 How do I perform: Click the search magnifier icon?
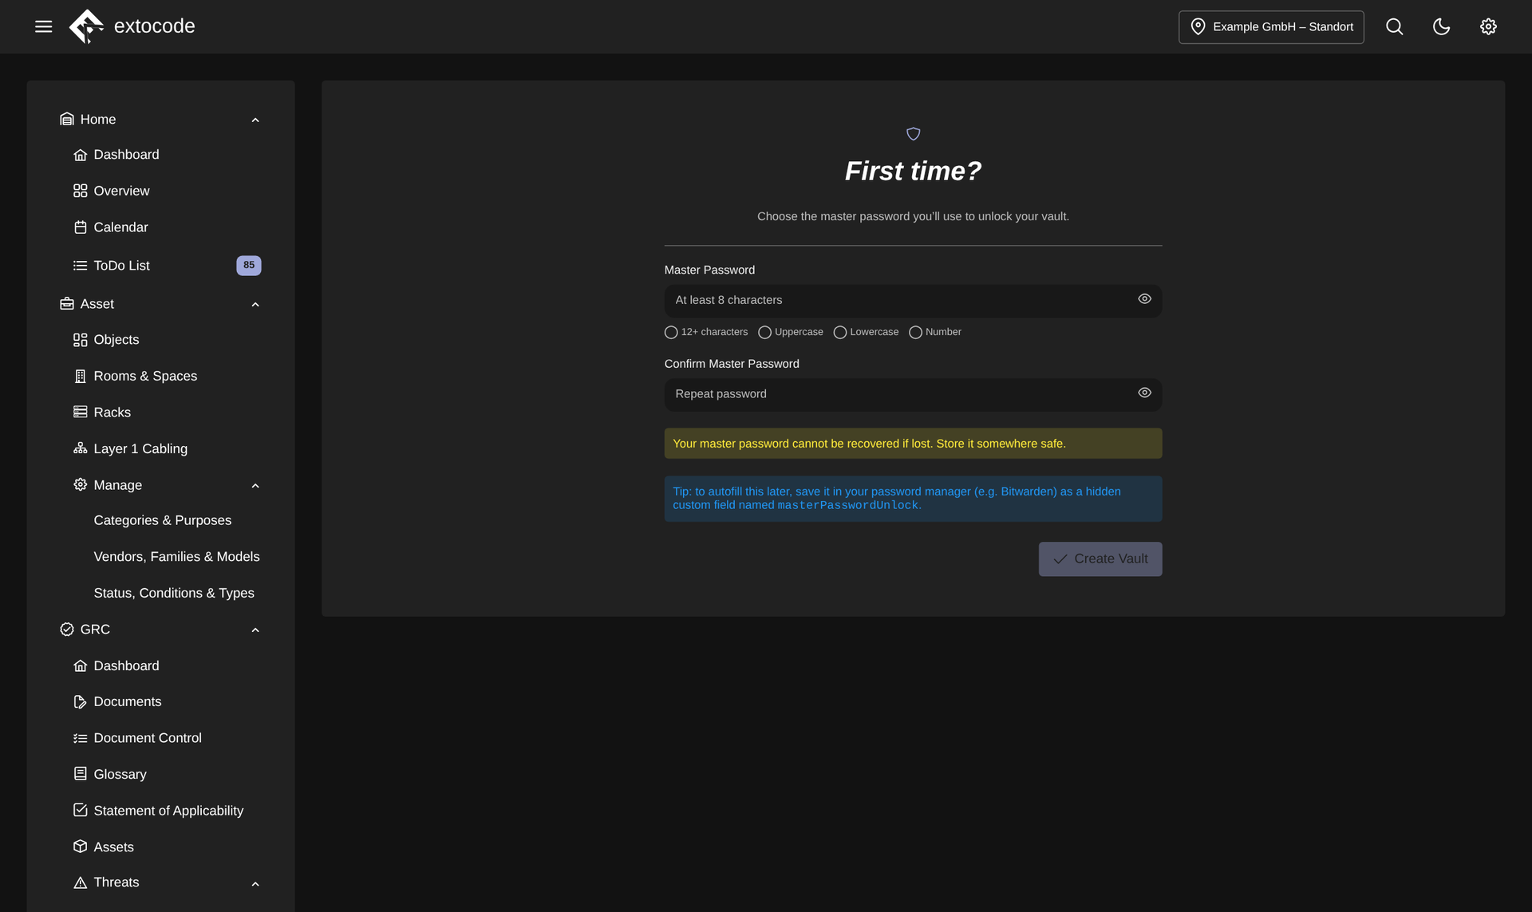[x=1394, y=26]
